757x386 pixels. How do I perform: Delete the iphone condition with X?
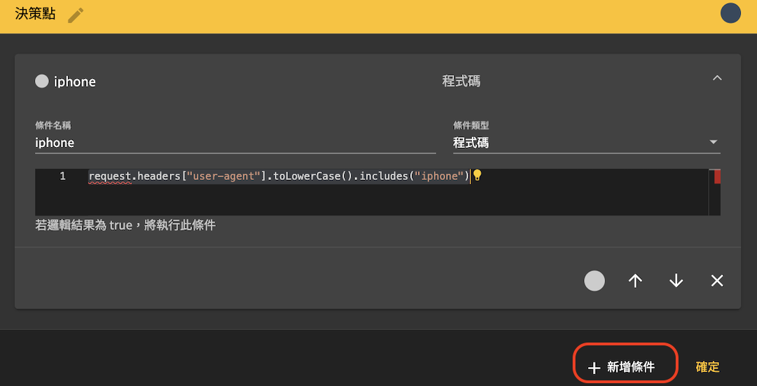click(x=718, y=281)
